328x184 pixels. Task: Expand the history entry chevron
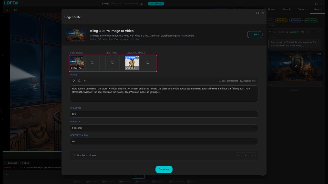pos(319,32)
